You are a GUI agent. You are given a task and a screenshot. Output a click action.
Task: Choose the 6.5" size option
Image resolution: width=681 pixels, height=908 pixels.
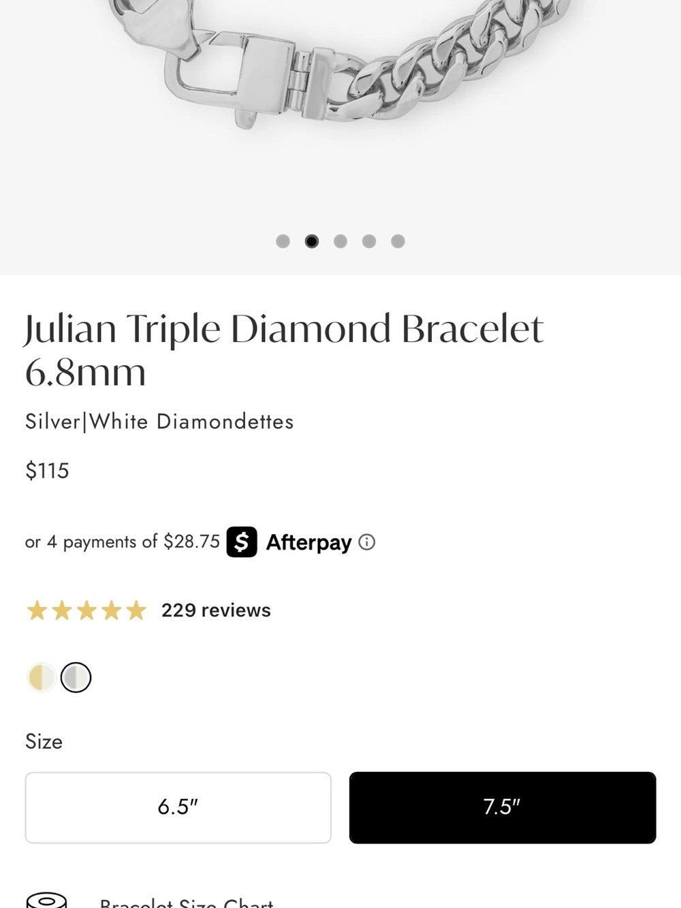pyautogui.click(x=178, y=808)
